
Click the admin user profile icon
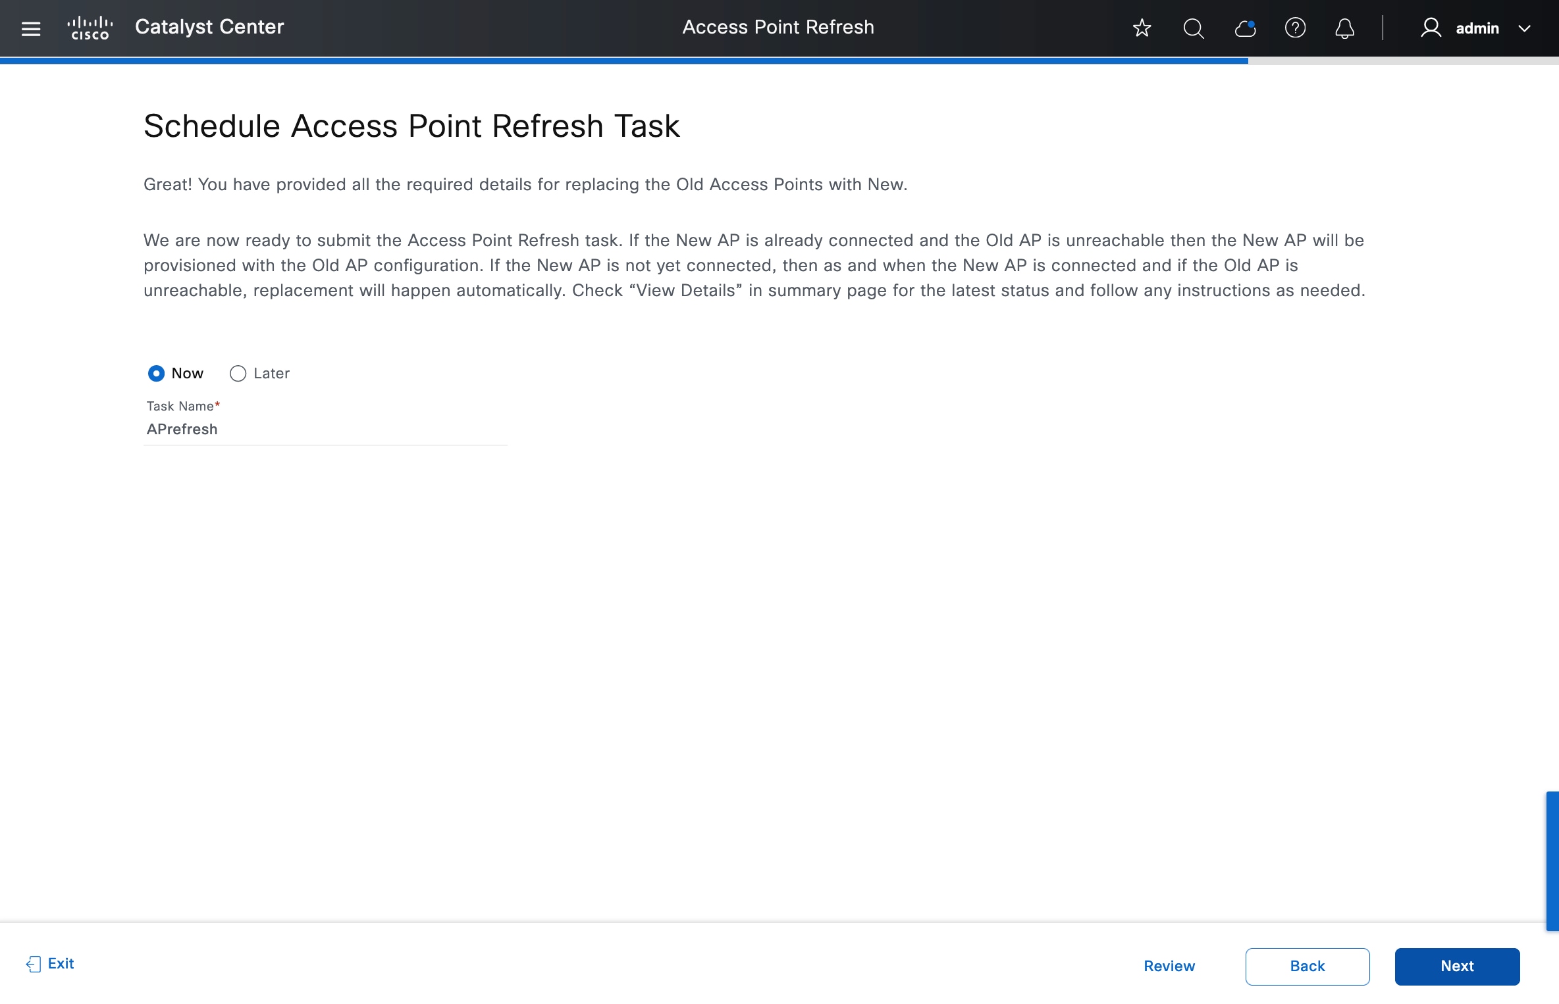[x=1431, y=28]
